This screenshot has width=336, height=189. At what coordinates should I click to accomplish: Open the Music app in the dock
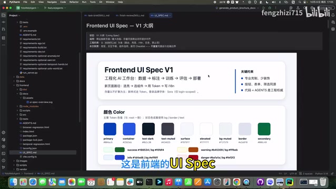point(169,182)
